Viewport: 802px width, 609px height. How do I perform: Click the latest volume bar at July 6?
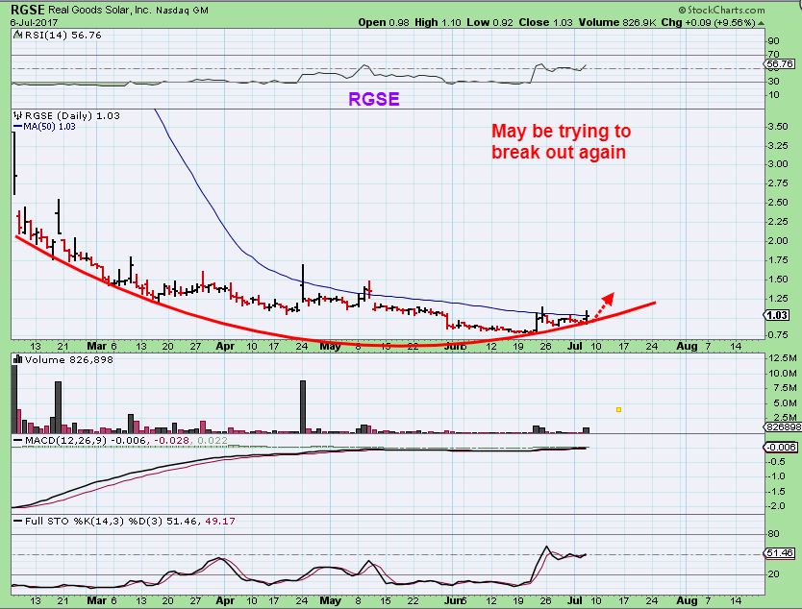(587, 430)
